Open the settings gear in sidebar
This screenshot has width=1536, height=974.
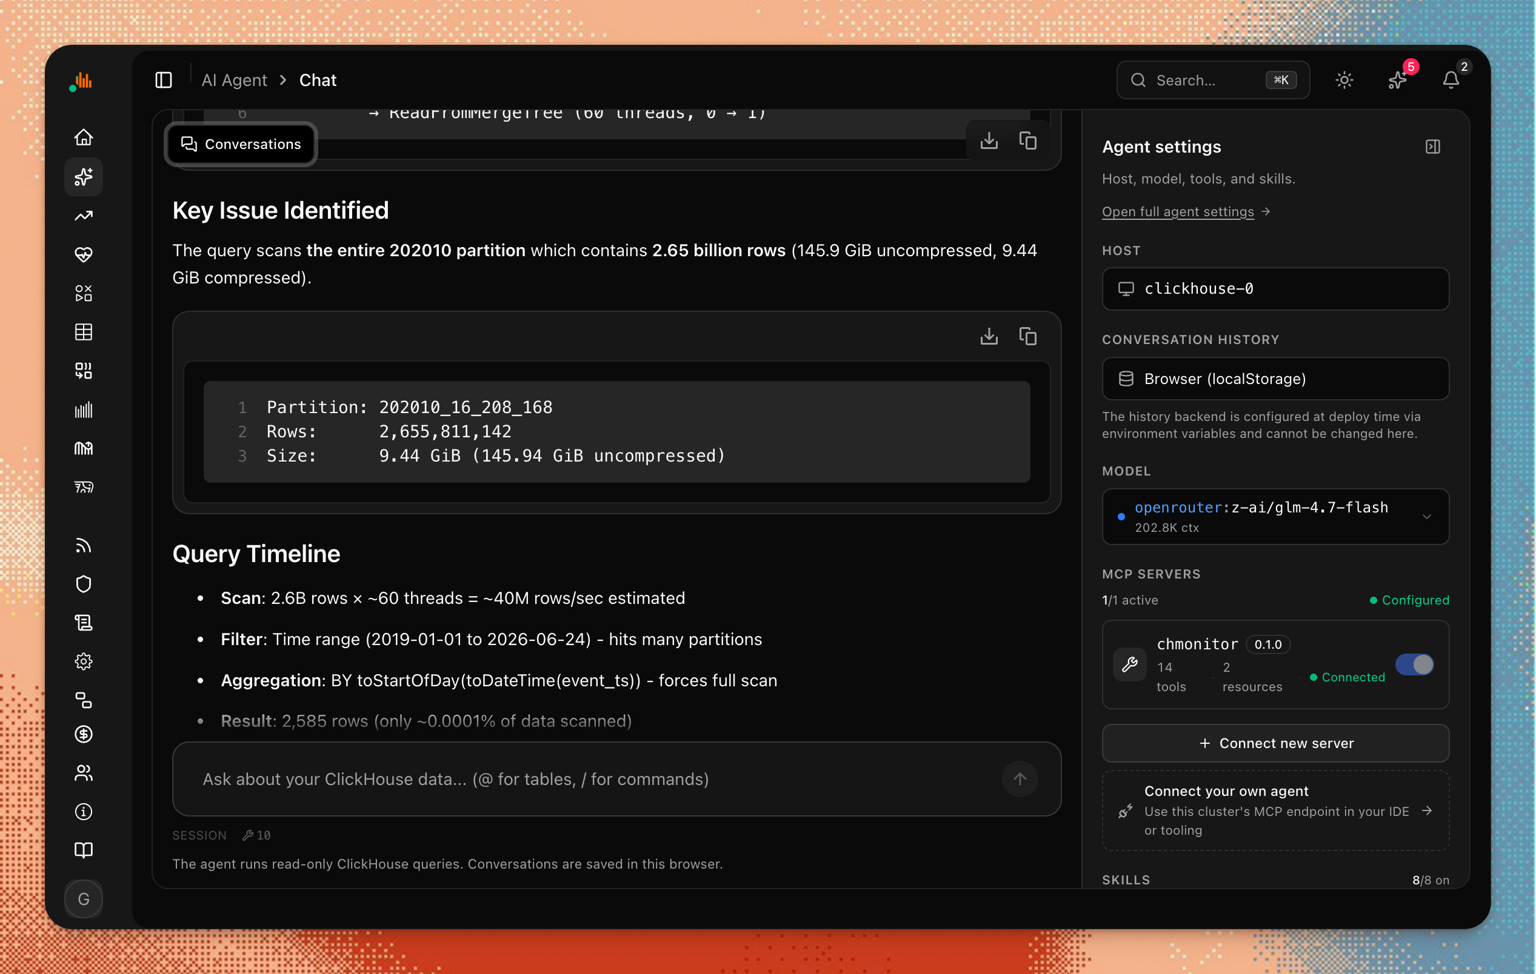84,661
